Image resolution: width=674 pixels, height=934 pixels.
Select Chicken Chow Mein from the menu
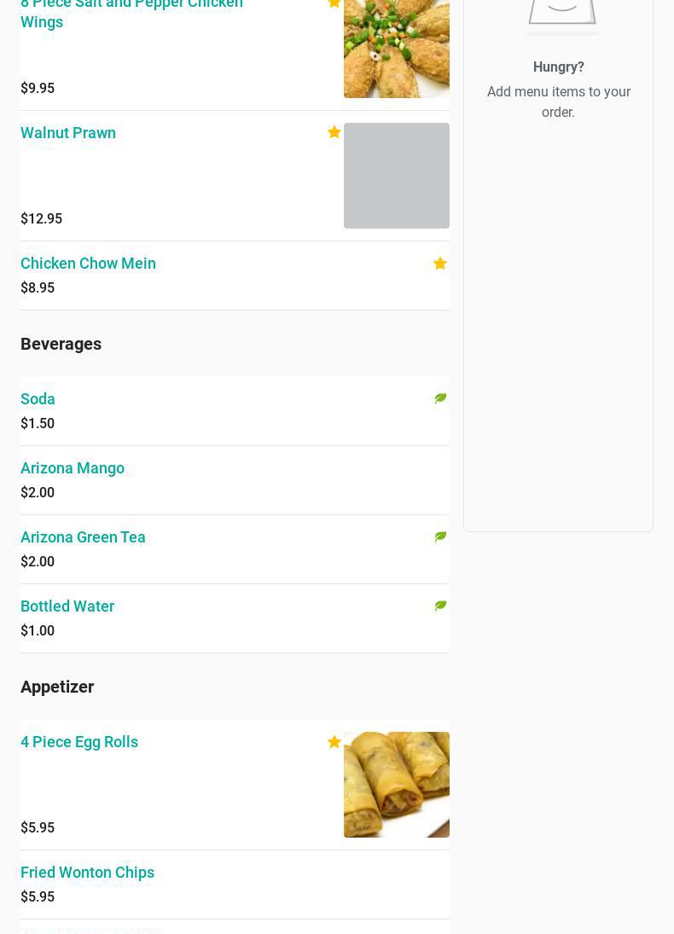point(88,264)
